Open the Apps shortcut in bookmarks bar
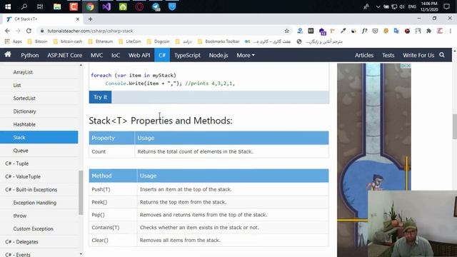 tap(14, 41)
